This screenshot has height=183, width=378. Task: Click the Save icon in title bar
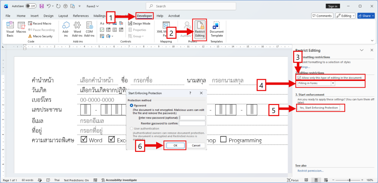tap(41, 6)
